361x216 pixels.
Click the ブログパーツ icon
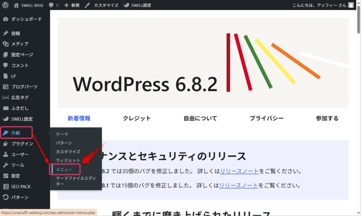click(x=6, y=87)
